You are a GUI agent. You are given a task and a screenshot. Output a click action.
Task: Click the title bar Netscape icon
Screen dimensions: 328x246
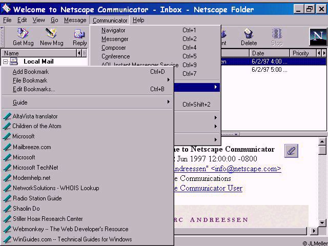[6, 9]
